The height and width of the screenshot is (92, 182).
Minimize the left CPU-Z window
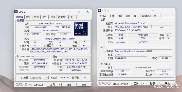point(70,12)
